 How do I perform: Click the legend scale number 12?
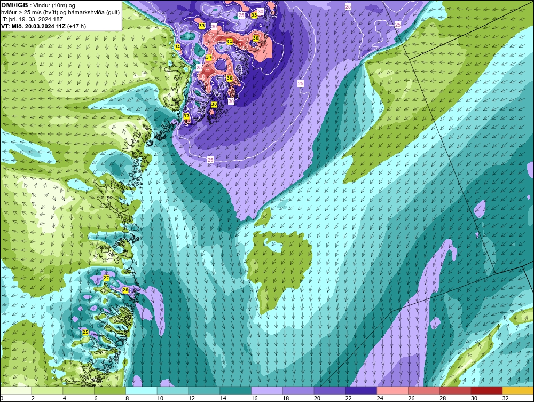coord(192,398)
